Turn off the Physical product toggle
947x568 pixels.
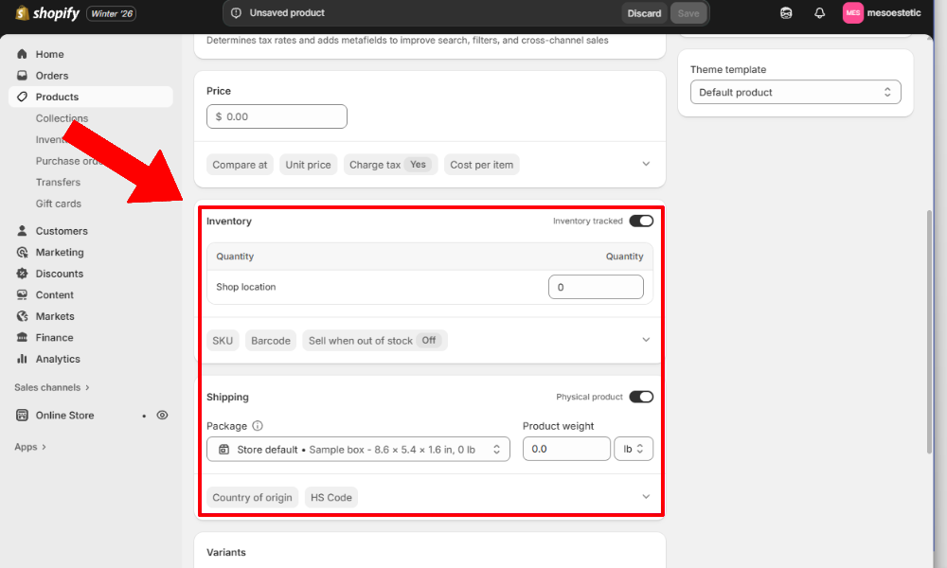[x=641, y=397]
